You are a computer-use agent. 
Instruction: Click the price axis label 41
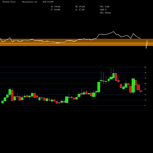coord(145,67)
